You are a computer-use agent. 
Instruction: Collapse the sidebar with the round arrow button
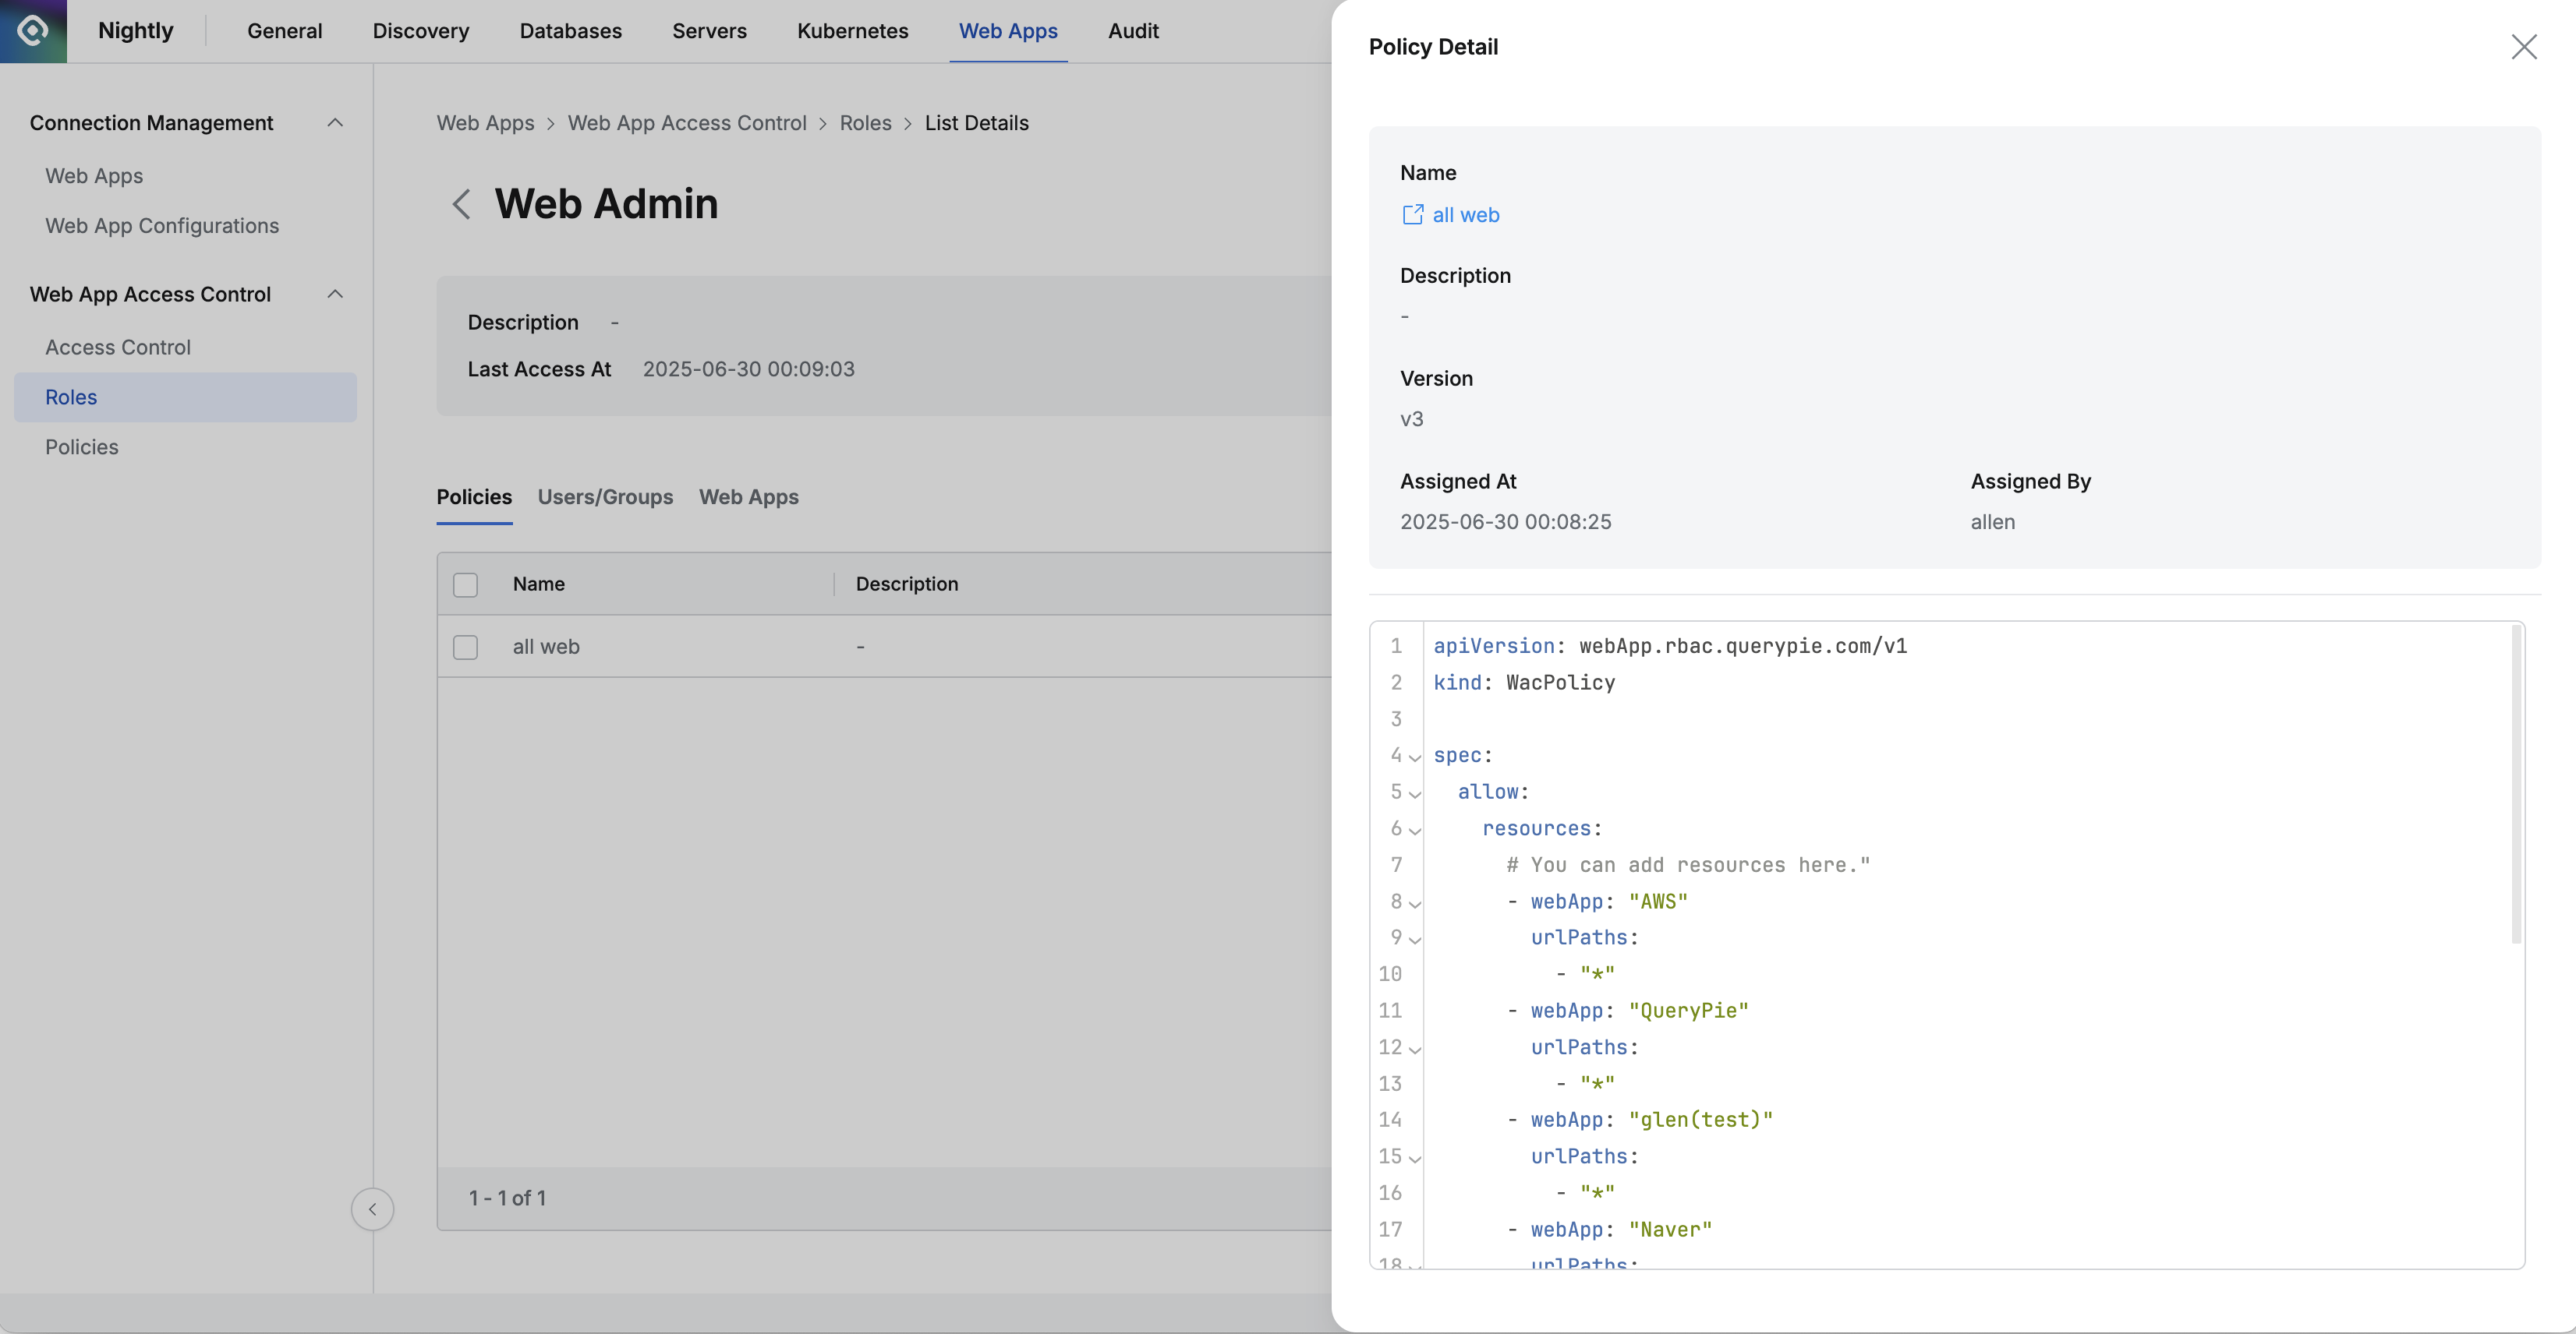[372, 1209]
